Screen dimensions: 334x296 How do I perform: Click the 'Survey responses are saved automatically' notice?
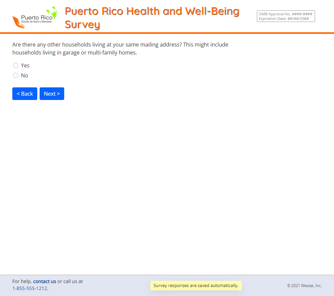(x=196, y=285)
